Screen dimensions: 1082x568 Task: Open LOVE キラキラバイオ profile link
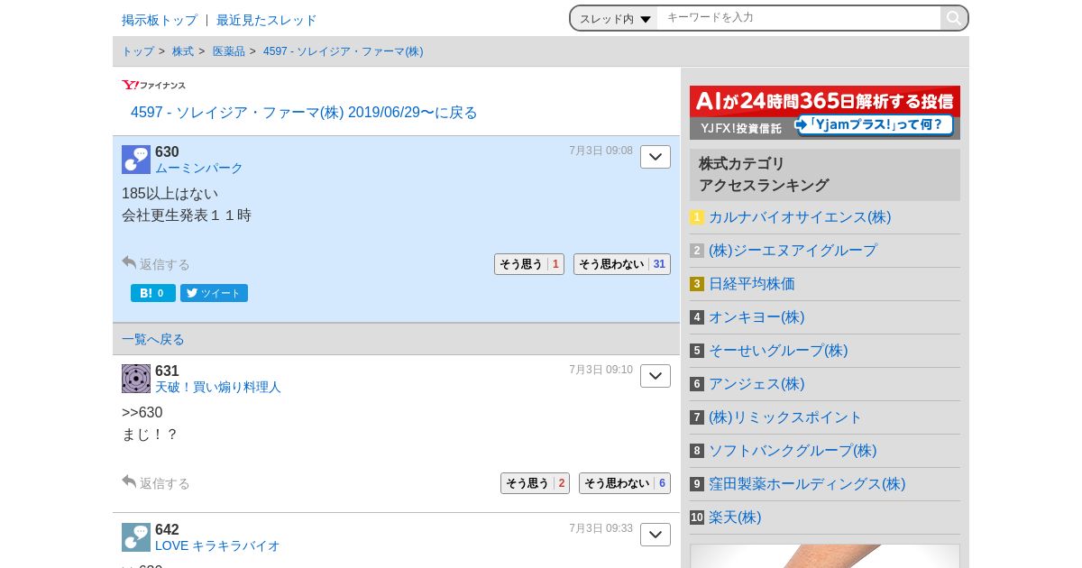pos(217,545)
